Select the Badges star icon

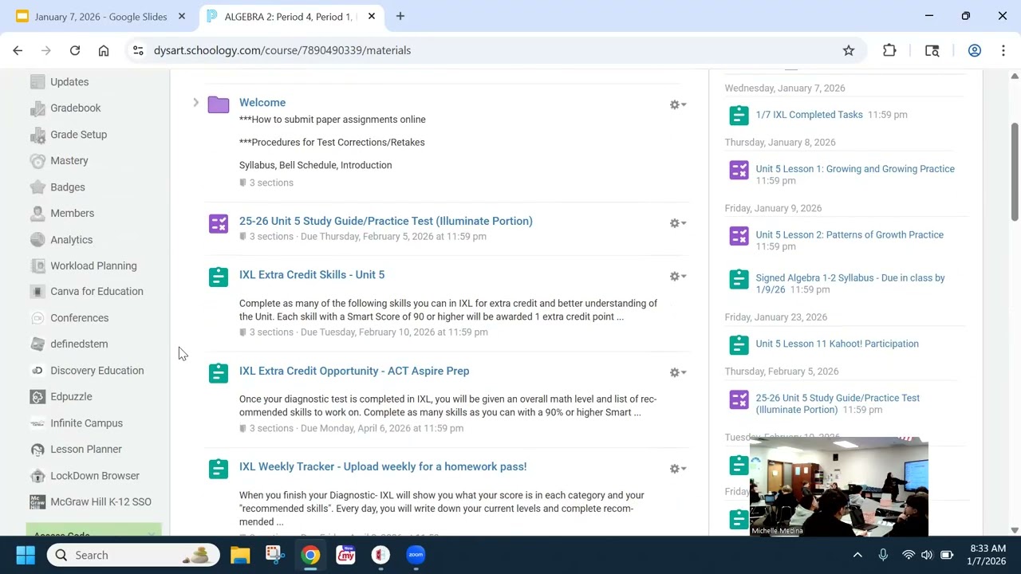(x=37, y=187)
